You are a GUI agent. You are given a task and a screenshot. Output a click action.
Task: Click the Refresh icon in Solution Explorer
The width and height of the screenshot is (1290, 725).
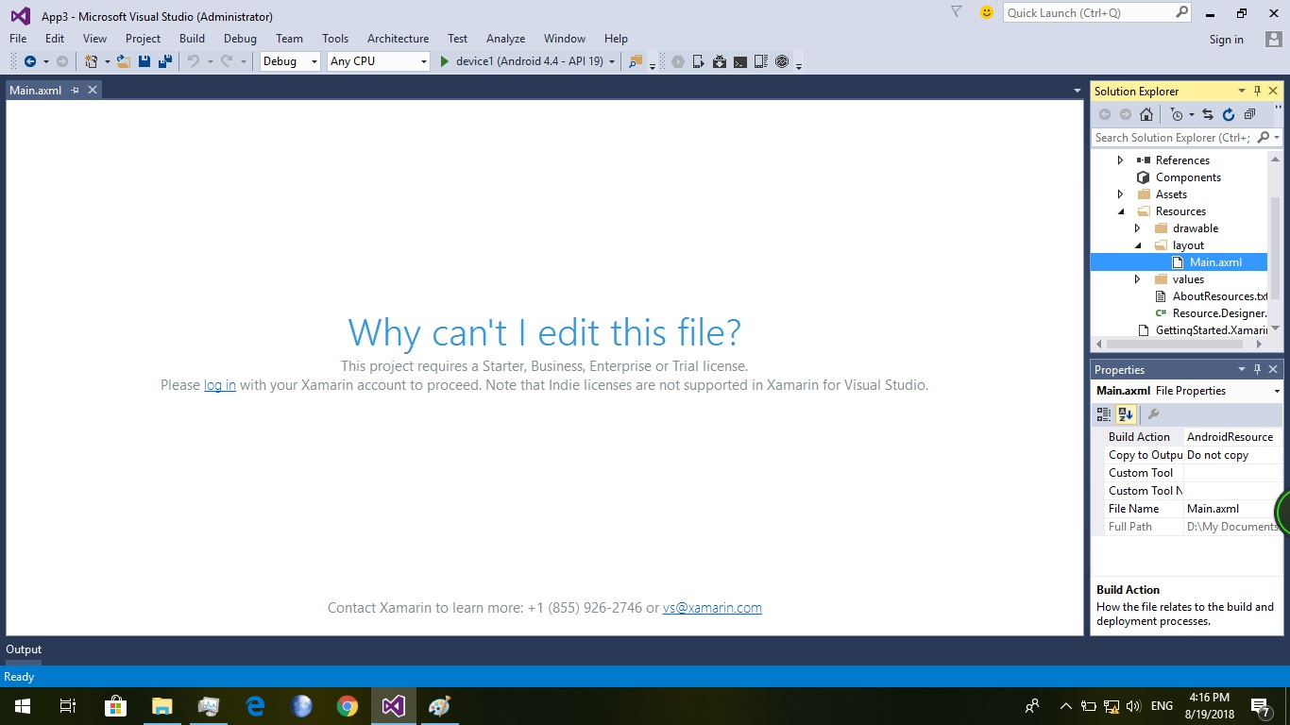click(1229, 114)
